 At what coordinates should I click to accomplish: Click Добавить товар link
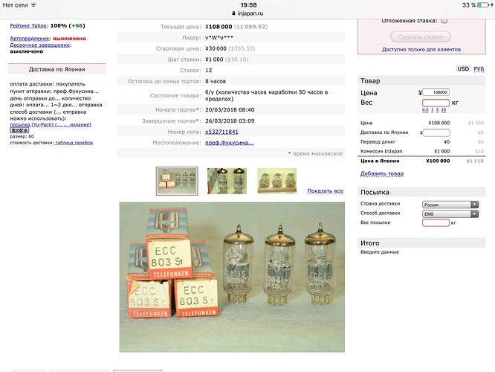(382, 173)
